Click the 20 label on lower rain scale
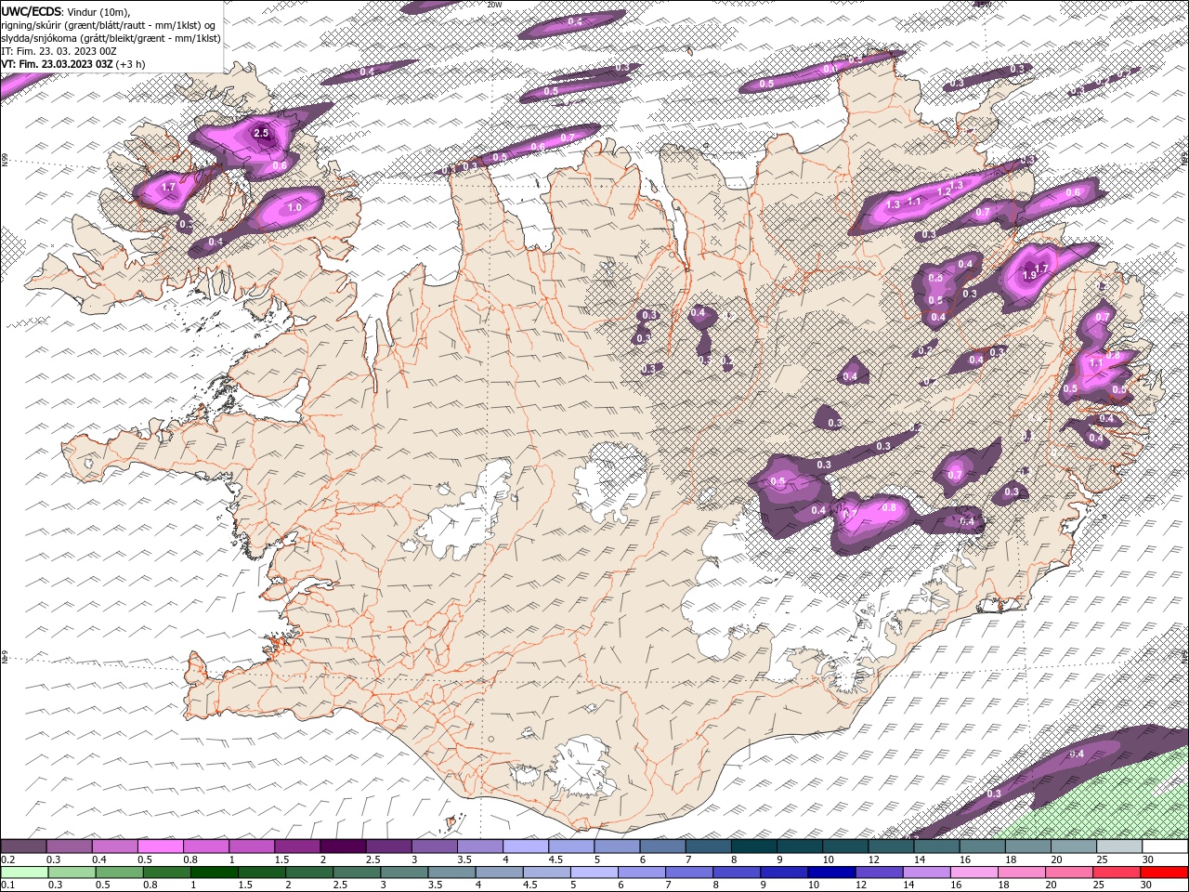Image resolution: width=1189 pixels, height=892 pixels. pyautogui.click(x=1052, y=885)
